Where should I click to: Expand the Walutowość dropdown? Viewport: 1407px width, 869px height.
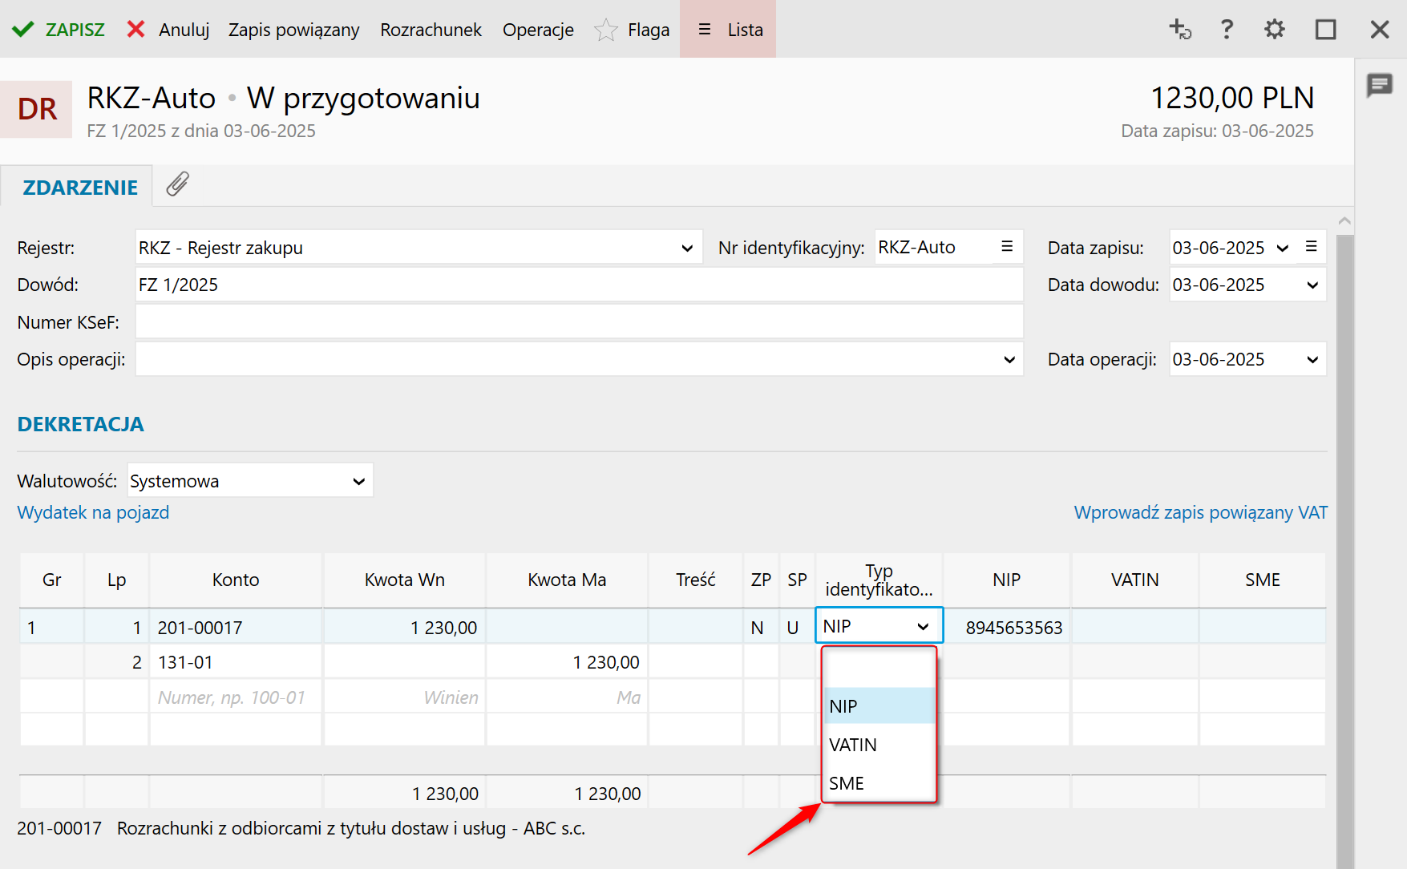coord(358,481)
